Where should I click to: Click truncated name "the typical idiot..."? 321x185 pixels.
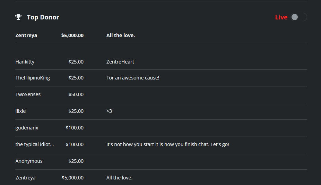coord(35,144)
